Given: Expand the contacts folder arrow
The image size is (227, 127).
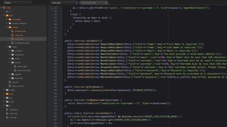Looking at the screenshot, I should pos(10,51).
